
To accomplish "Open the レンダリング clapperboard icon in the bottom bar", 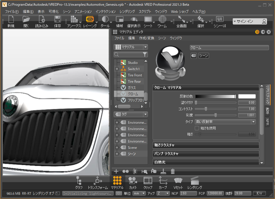I will click(x=195, y=180).
